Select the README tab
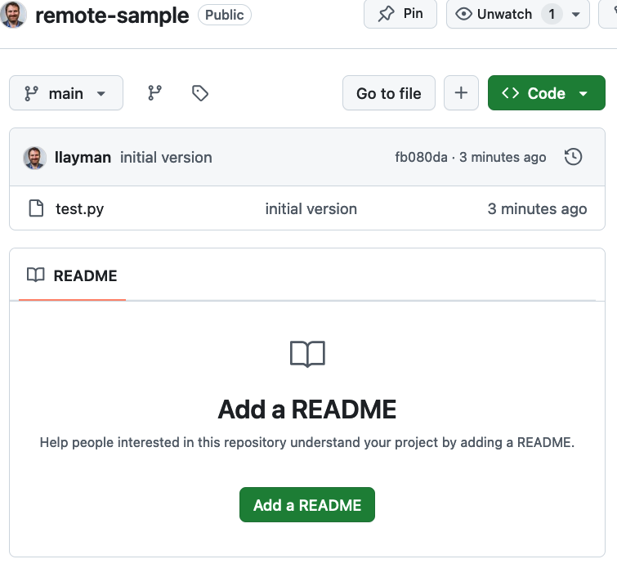Screen dimensions: 617x568 pos(72,275)
